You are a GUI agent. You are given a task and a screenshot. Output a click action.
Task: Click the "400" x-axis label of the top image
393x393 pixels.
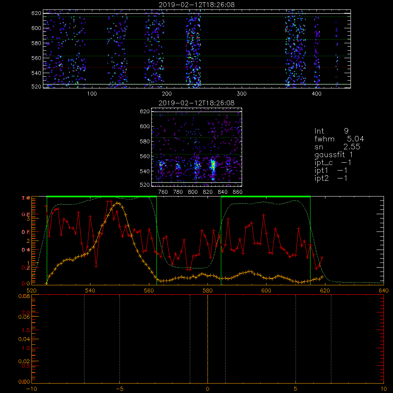click(316, 94)
